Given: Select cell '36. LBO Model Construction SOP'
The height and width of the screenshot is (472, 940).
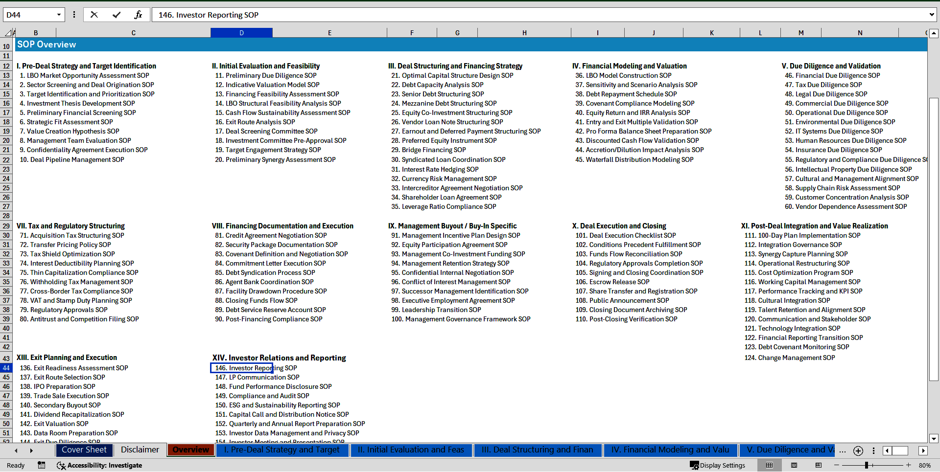Looking at the screenshot, I should point(629,75).
